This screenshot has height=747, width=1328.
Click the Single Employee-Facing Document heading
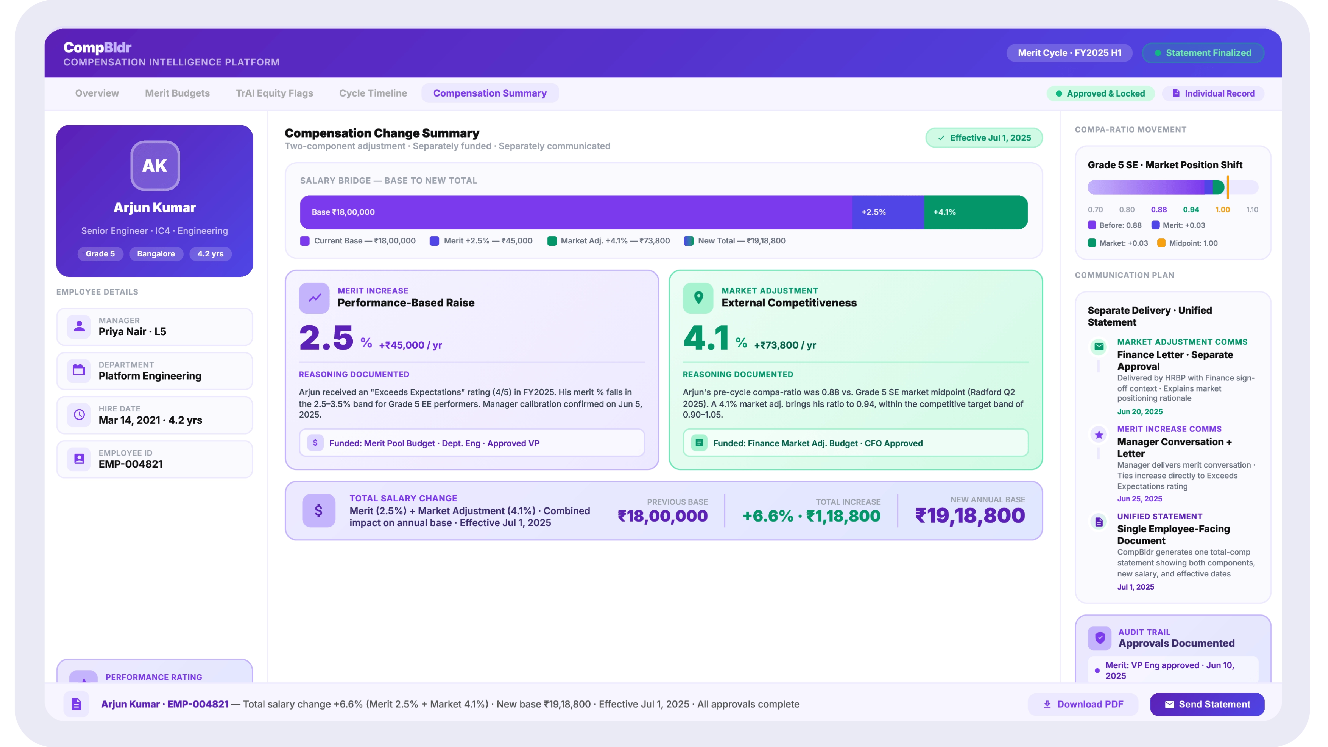[1173, 535]
